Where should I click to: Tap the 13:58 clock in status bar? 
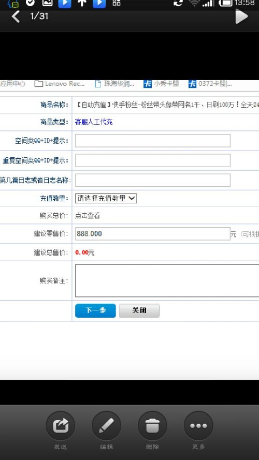244,3
